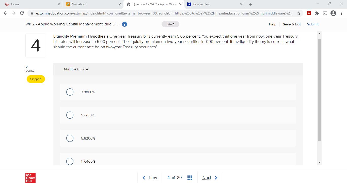Click the "5 points" label
The height and width of the screenshot is (185, 347).
[30, 68]
